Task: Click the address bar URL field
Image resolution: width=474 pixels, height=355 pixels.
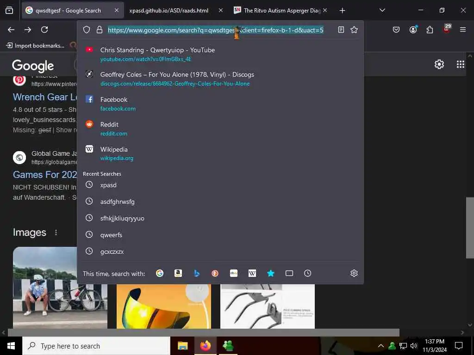Action: pyautogui.click(x=216, y=30)
